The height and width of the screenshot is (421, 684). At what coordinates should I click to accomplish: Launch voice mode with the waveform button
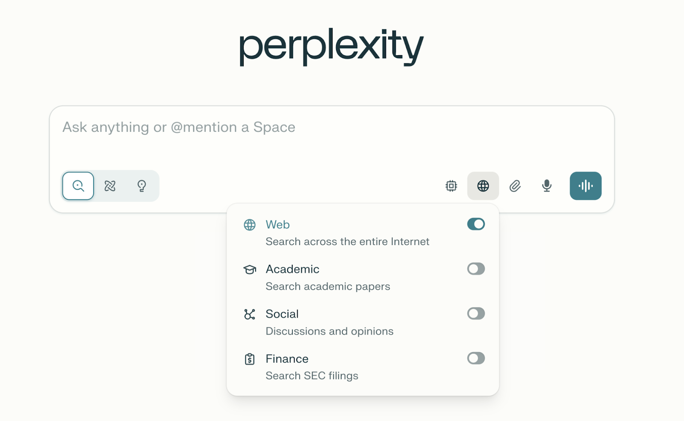click(x=585, y=186)
